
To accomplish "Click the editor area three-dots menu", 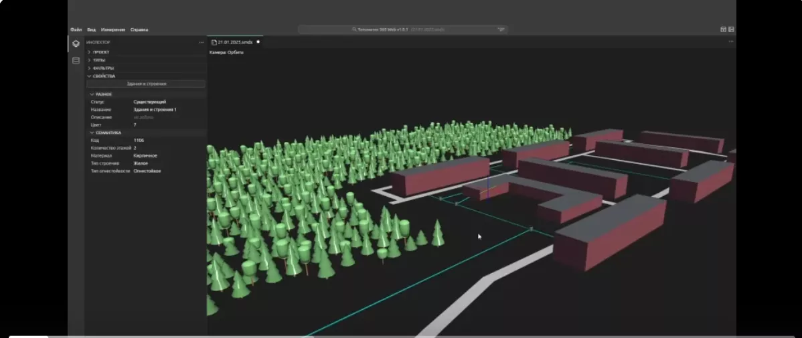I will click(x=731, y=41).
